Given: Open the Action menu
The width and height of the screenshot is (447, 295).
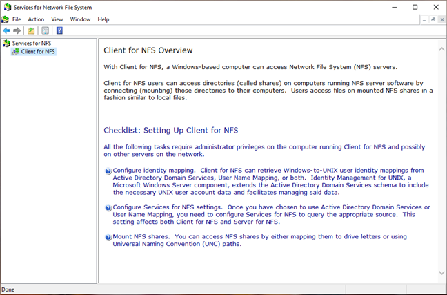Looking at the screenshot, I should pos(36,19).
